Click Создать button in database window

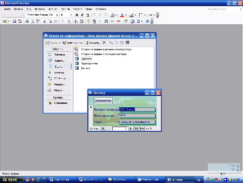(x=92, y=43)
